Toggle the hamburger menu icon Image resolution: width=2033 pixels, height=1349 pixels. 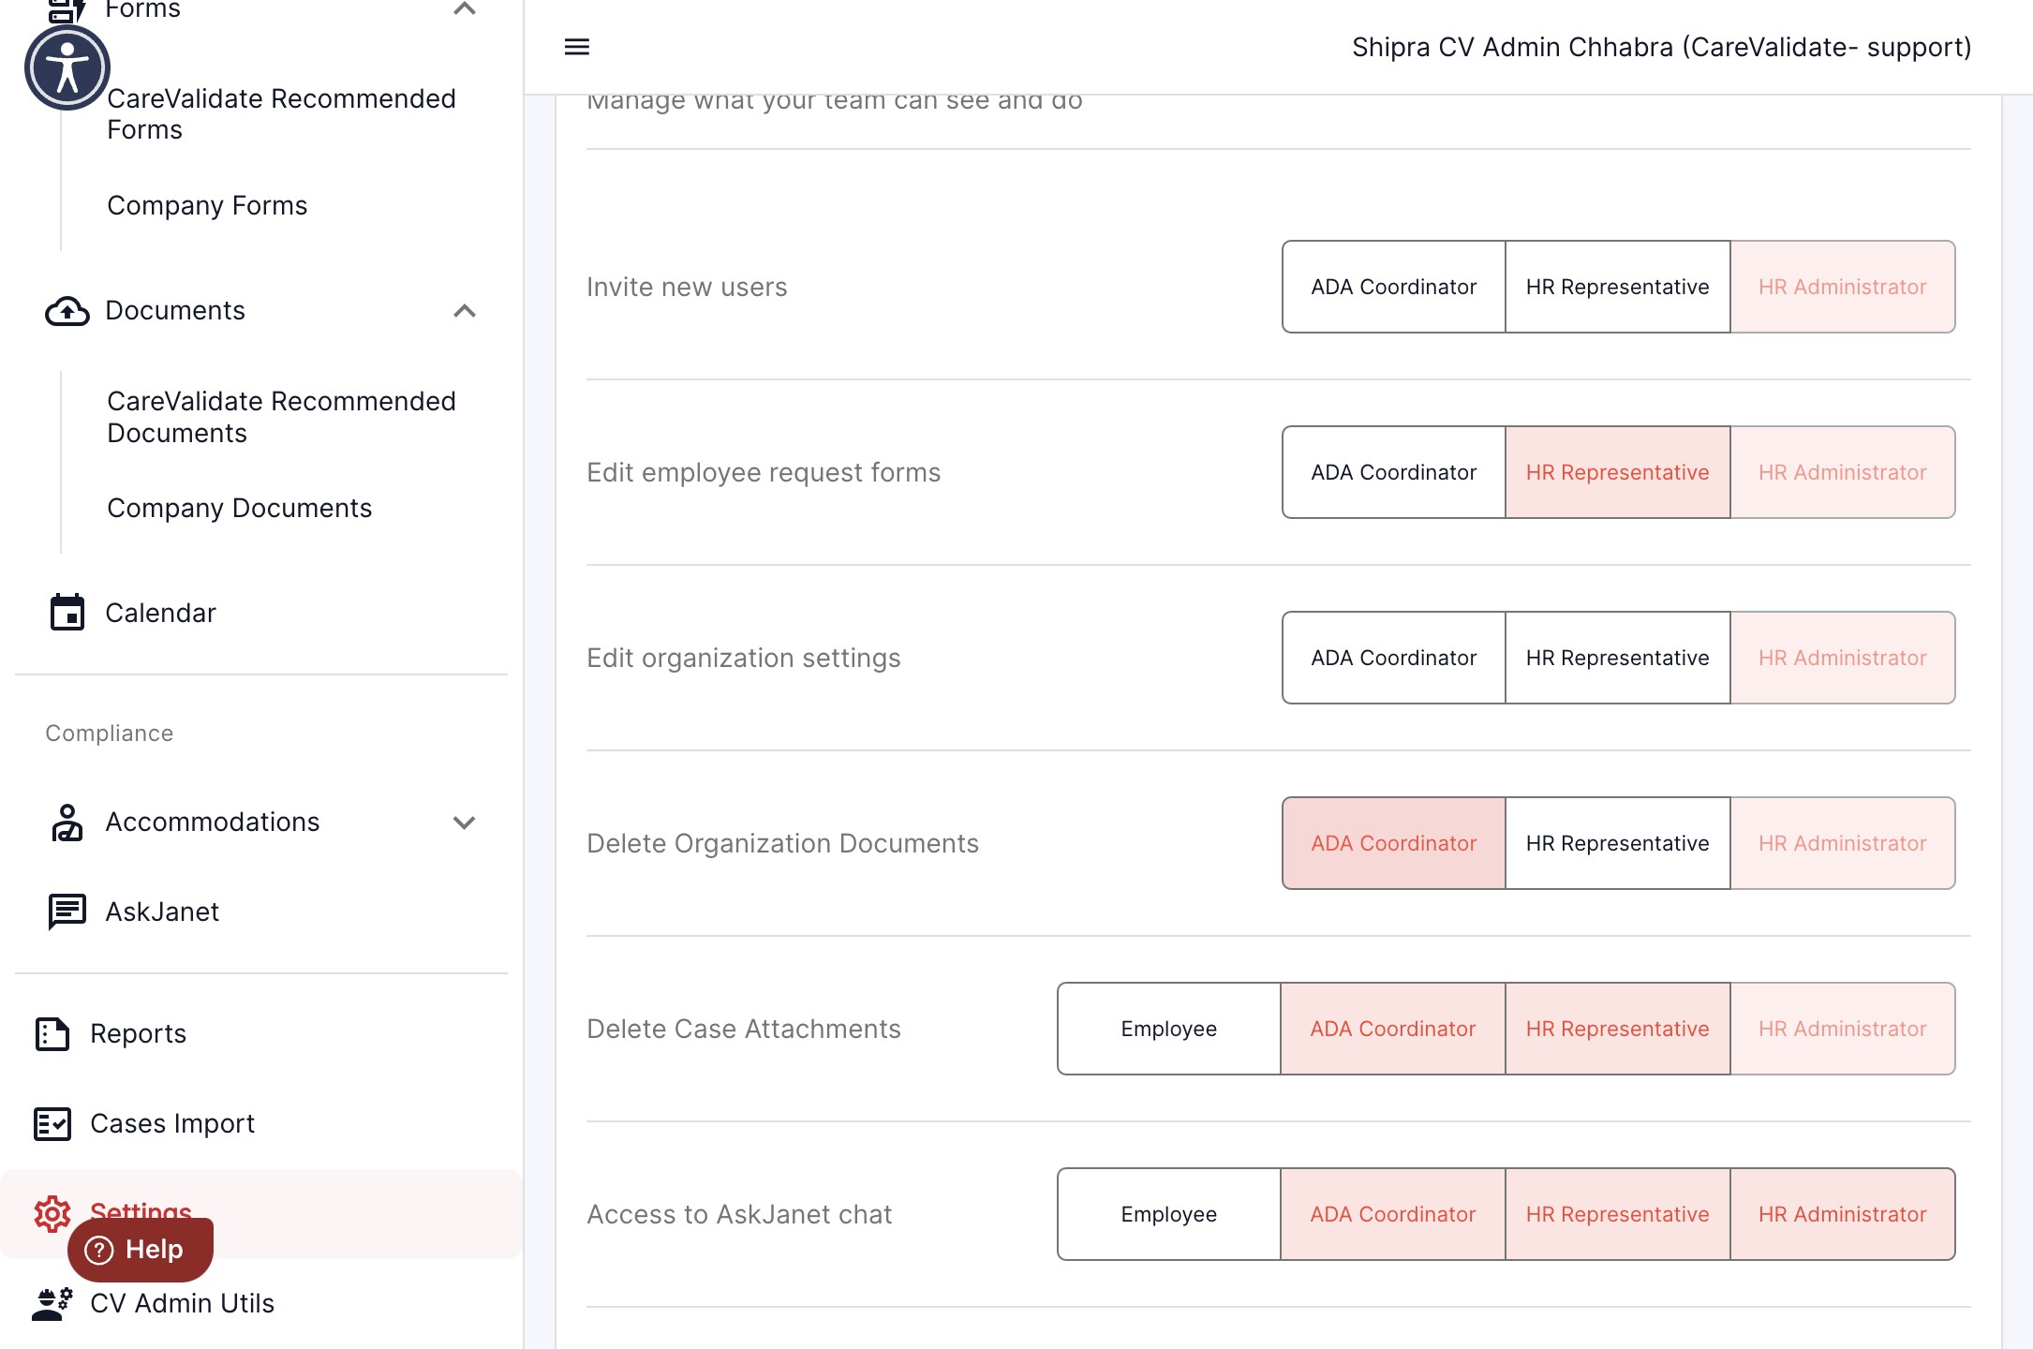(577, 47)
